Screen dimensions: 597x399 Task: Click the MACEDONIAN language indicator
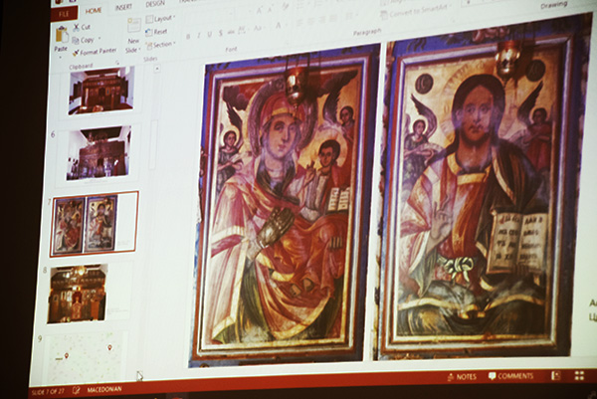coord(104,389)
